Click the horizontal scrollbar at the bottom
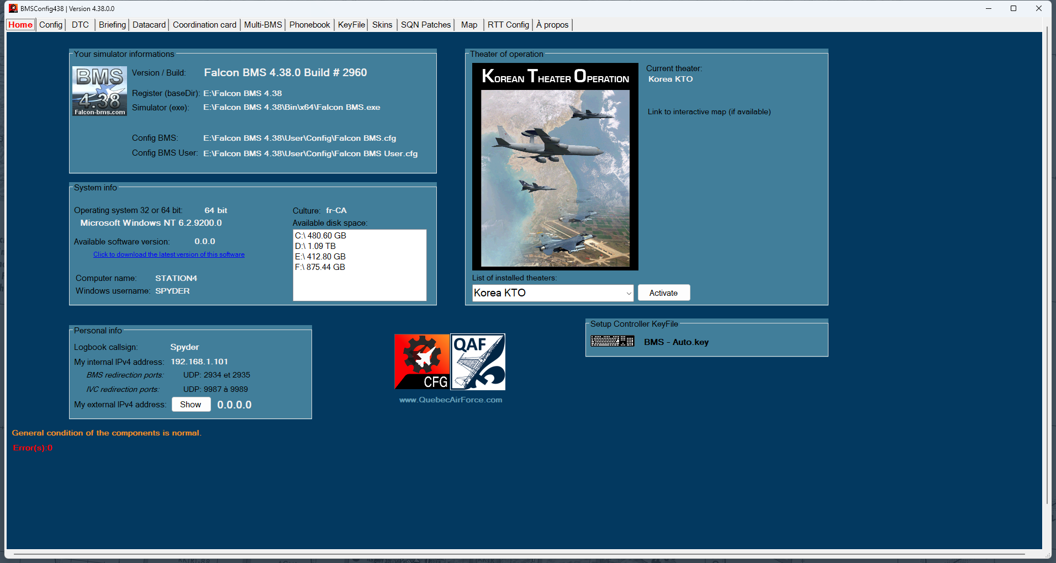 point(519,554)
